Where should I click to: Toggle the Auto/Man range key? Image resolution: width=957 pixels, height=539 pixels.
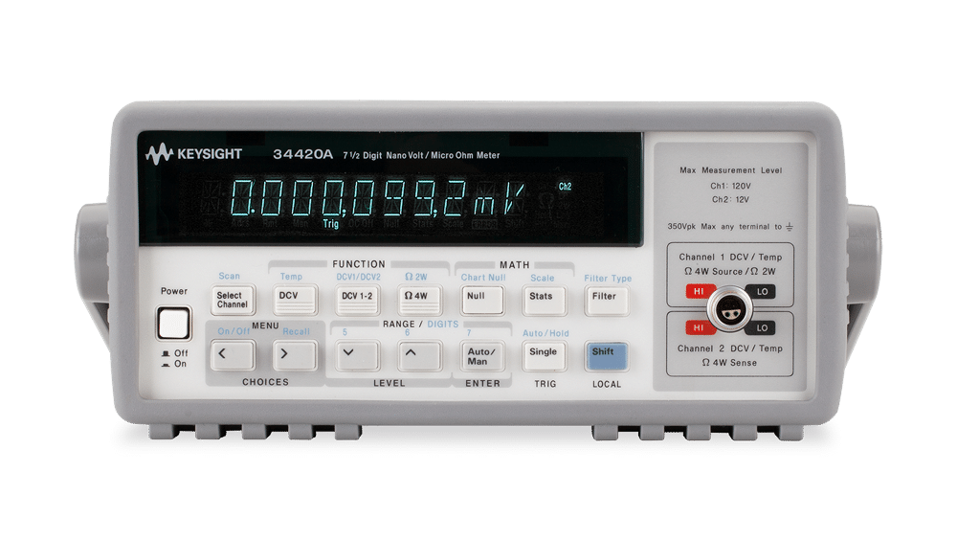coord(482,356)
